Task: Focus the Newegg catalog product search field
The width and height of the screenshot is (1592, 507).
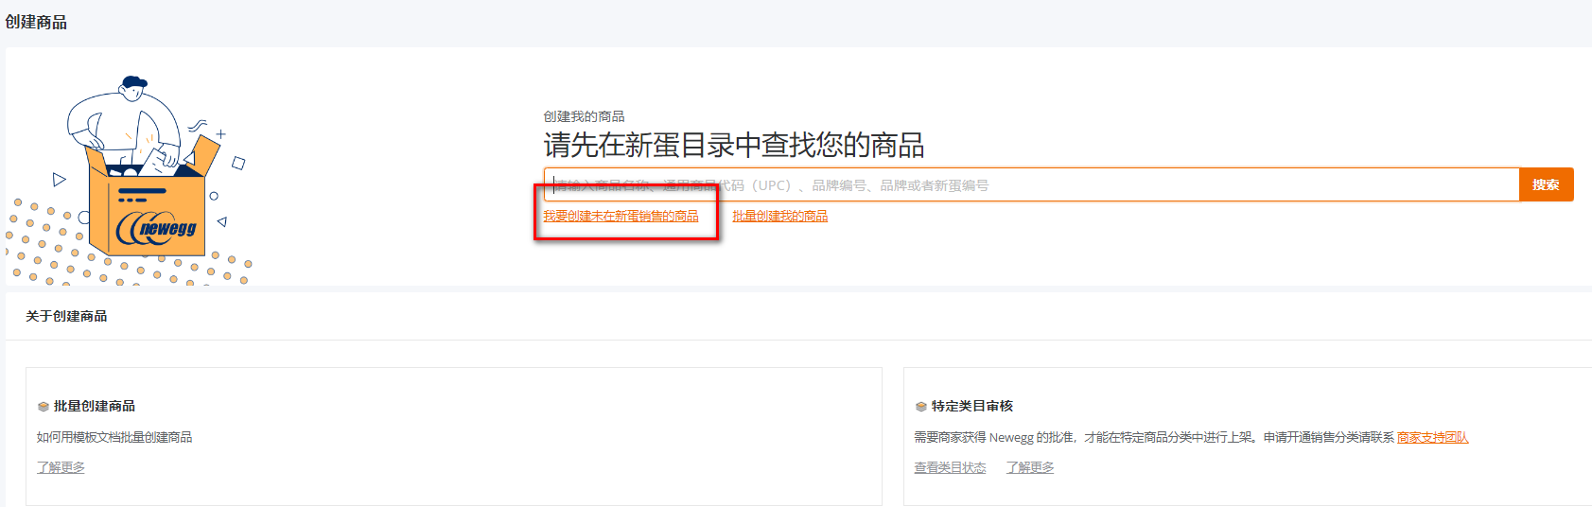Action: [x=1031, y=184]
